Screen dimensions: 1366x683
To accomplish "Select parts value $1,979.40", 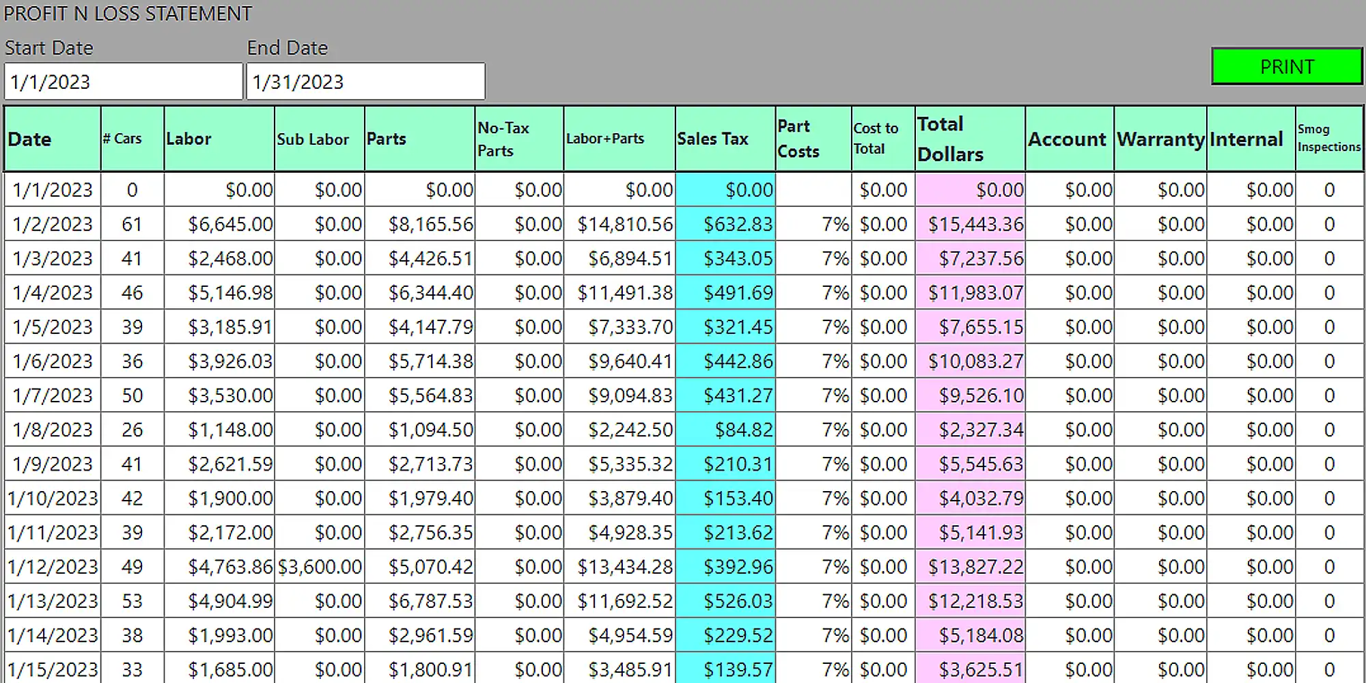I will pos(420,498).
